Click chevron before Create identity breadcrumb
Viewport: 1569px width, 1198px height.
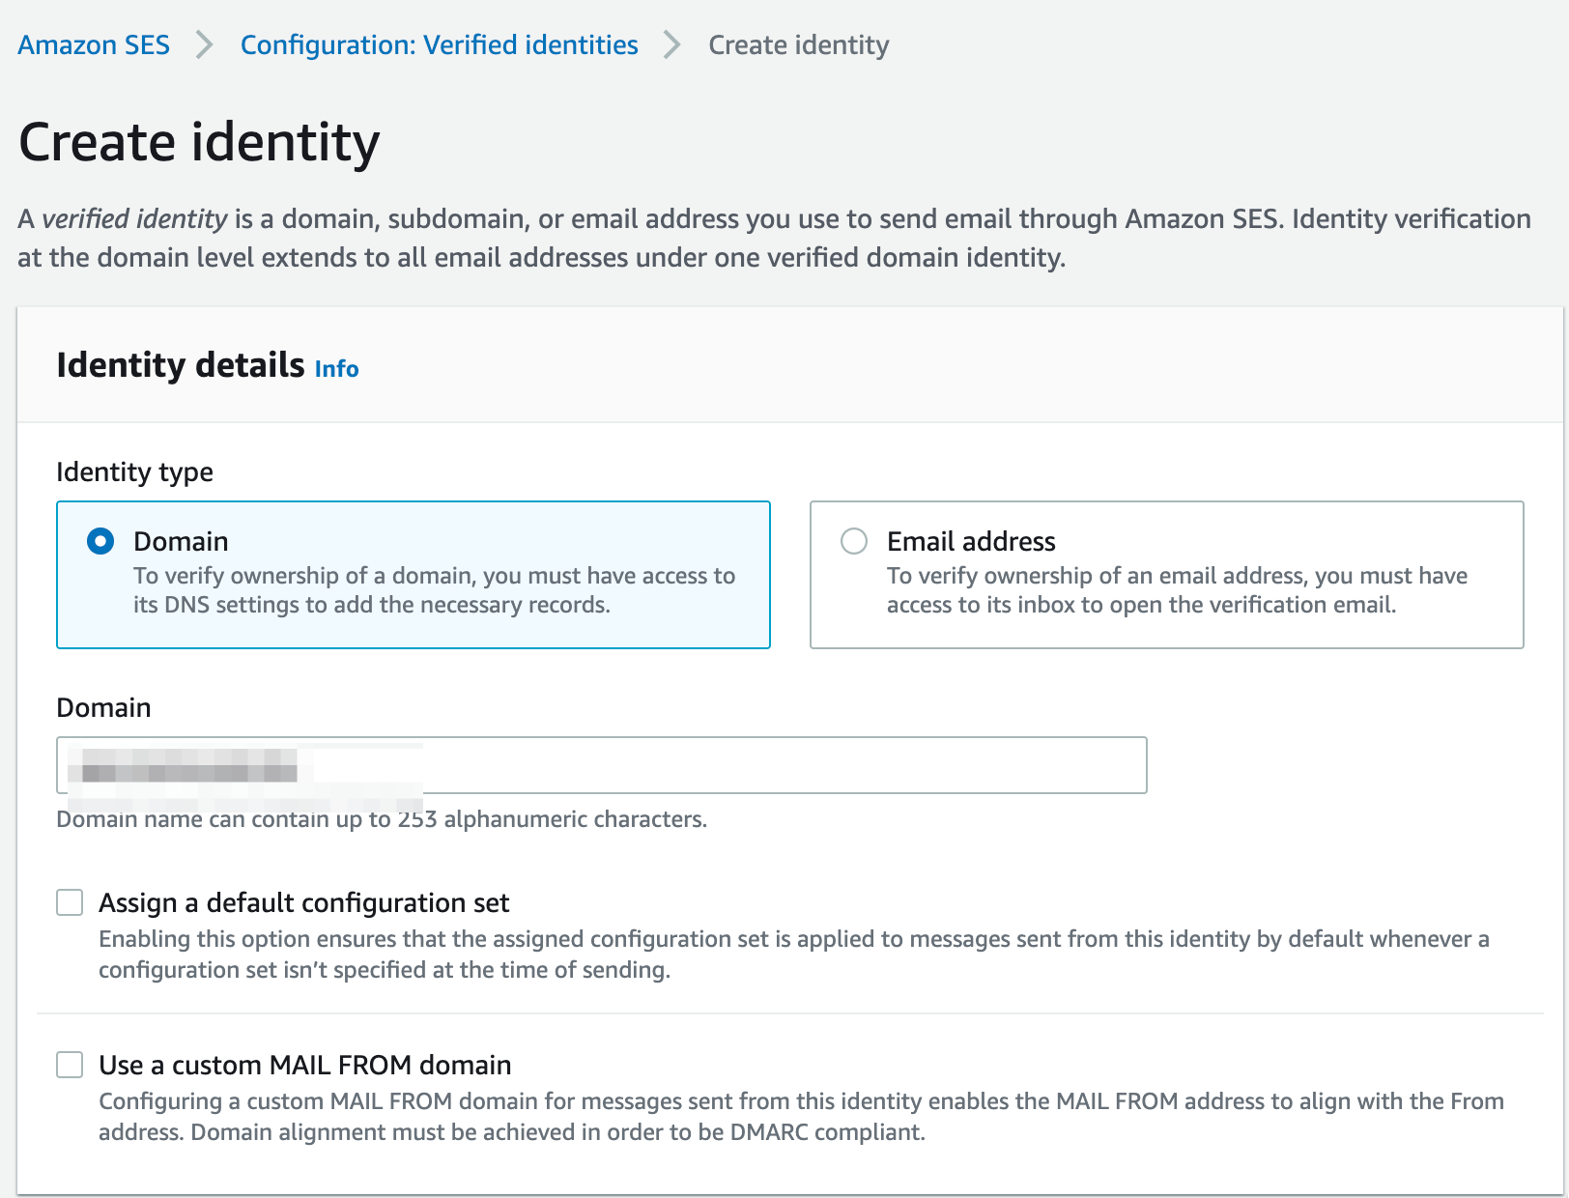click(x=672, y=45)
